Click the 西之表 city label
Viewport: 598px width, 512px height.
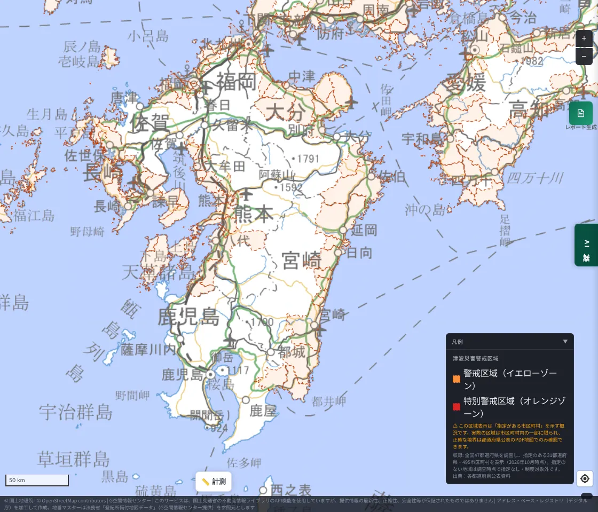pos(290,490)
